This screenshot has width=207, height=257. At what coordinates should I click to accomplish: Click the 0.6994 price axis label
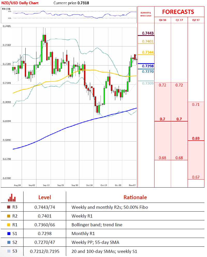coord(7,121)
